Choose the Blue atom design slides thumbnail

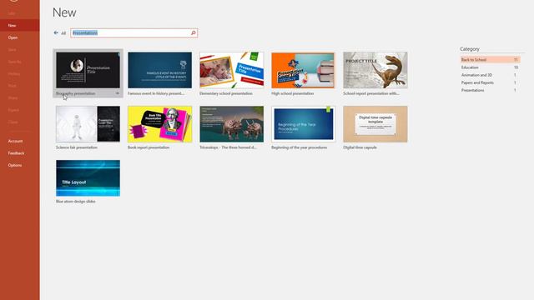pos(88,177)
